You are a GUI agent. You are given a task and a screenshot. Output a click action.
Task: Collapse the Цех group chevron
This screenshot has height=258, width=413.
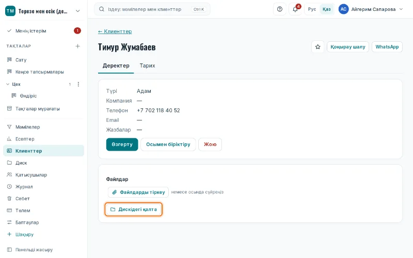8,84
